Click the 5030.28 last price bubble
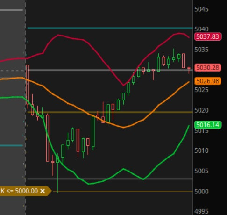This screenshot has height=215, width=227. [208, 68]
